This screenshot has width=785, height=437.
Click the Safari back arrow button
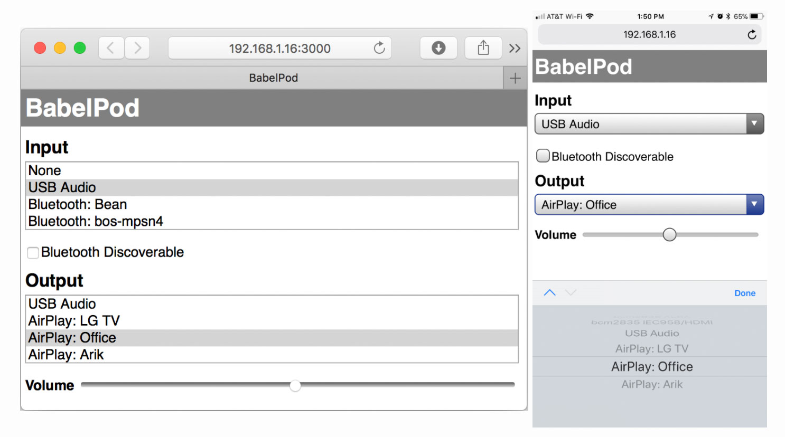point(111,48)
